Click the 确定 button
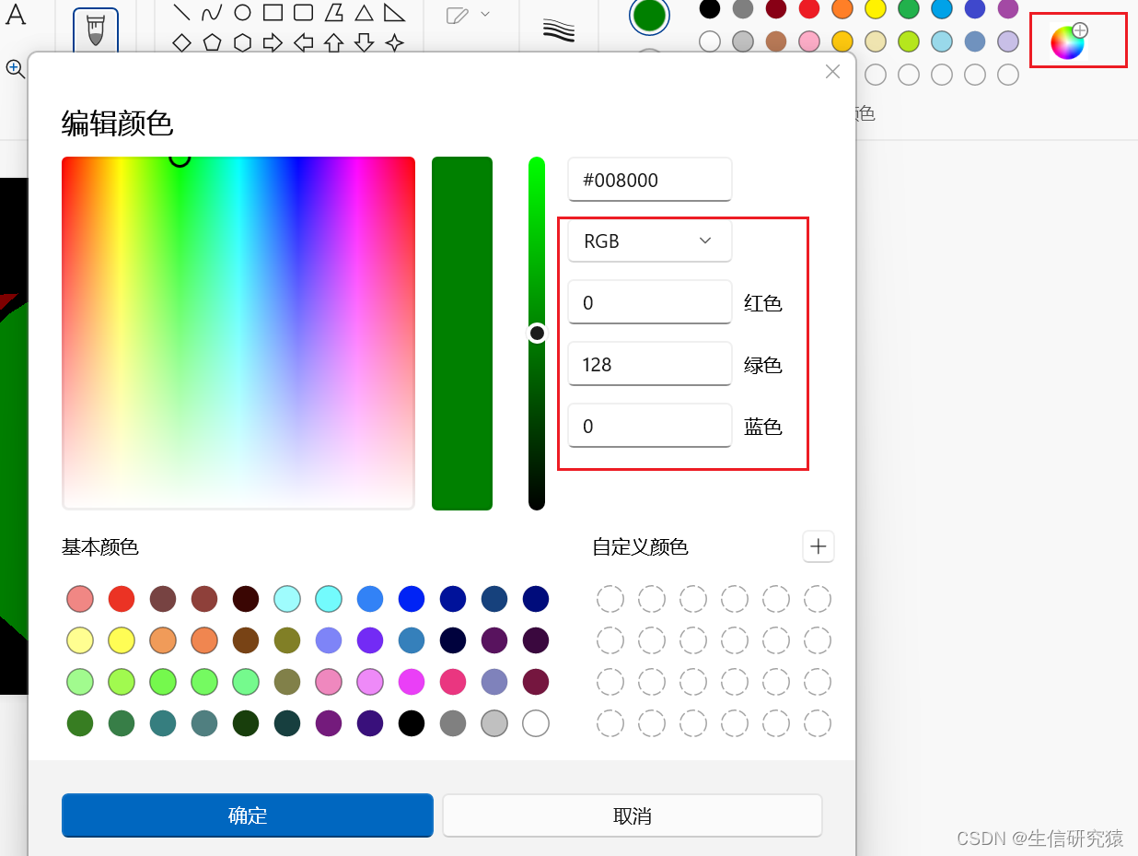This screenshot has width=1138, height=856. coord(248,815)
